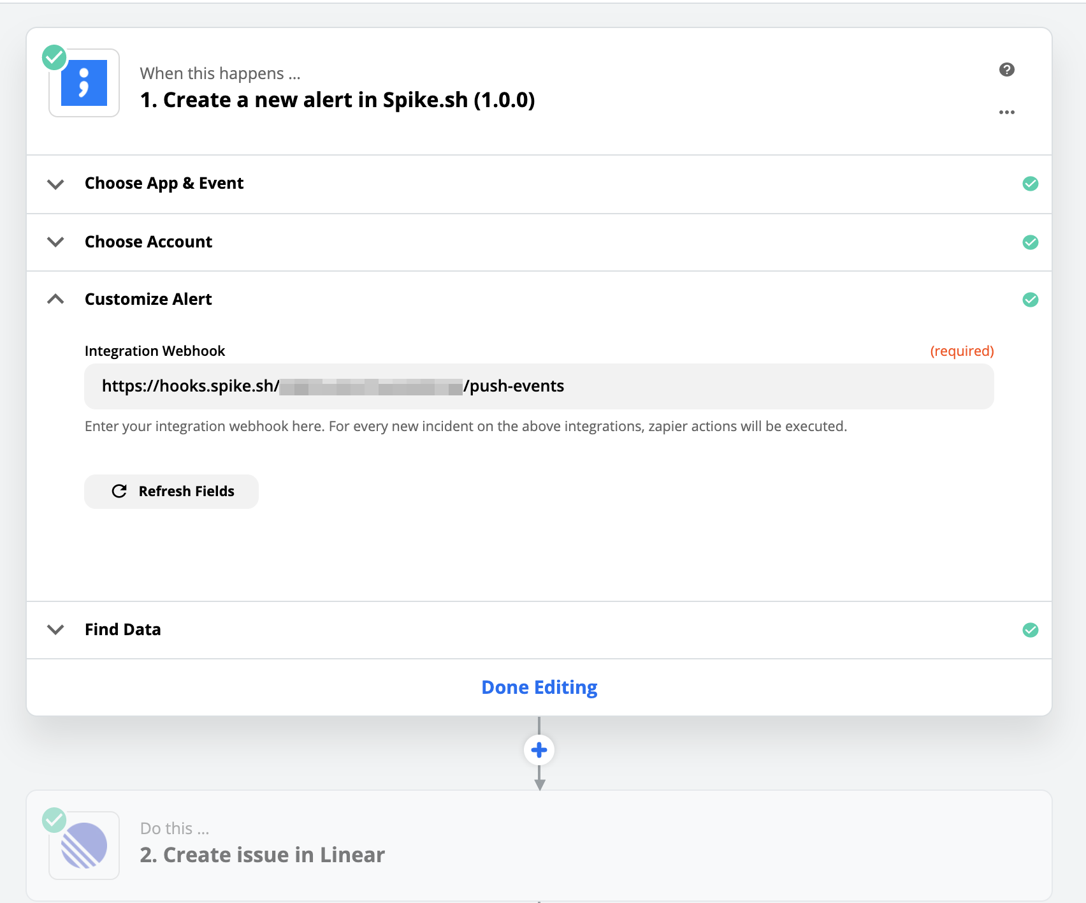Click the green checkmark beside Choose Account
The height and width of the screenshot is (903, 1086).
point(1030,242)
